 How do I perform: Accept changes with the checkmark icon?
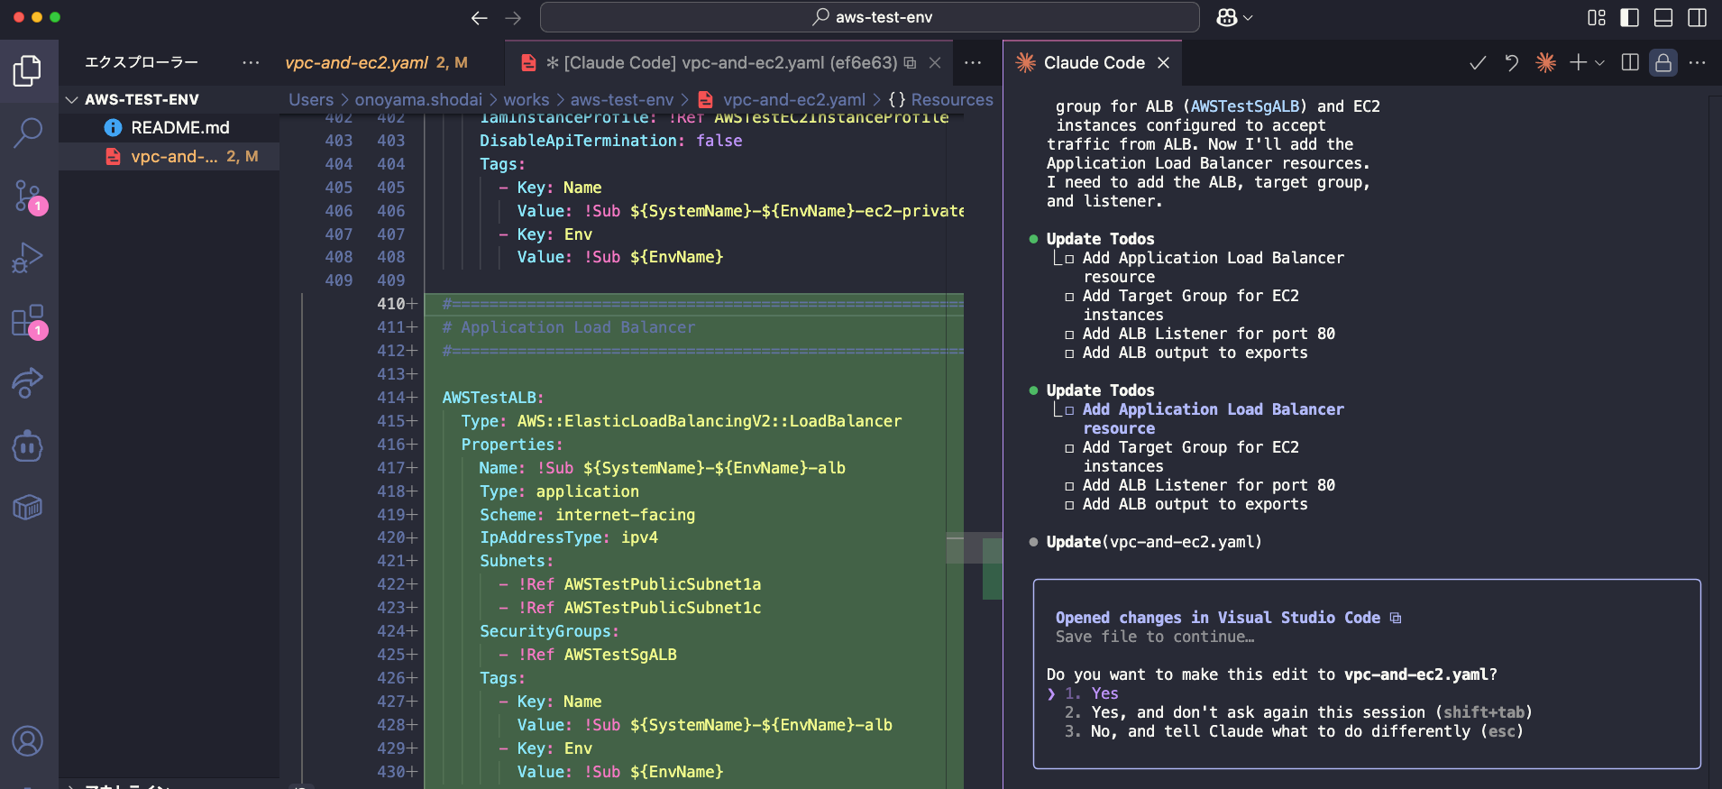[x=1478, y=63]
